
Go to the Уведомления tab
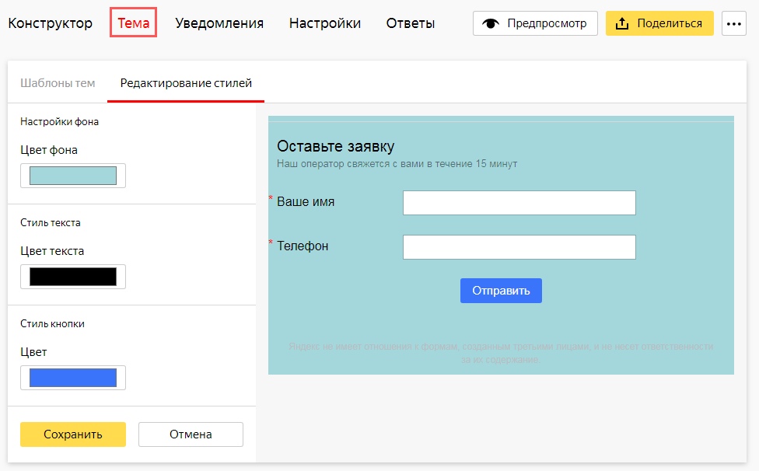(219, 23)
